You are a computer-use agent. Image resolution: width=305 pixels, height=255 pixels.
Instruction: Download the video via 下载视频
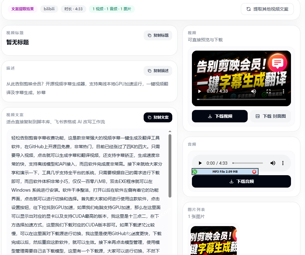pos(220,116)
